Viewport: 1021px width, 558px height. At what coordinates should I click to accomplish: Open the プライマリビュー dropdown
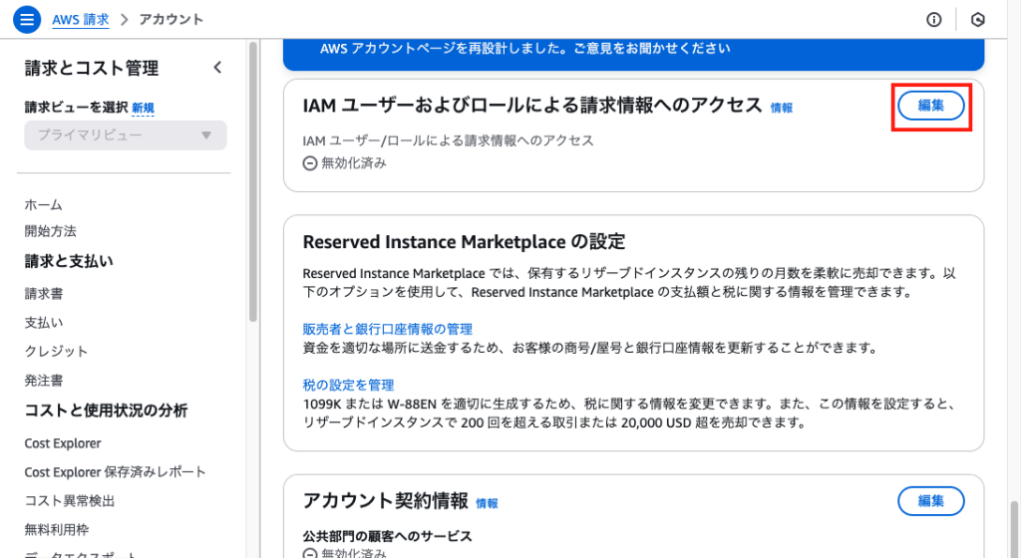click(126, 136)
